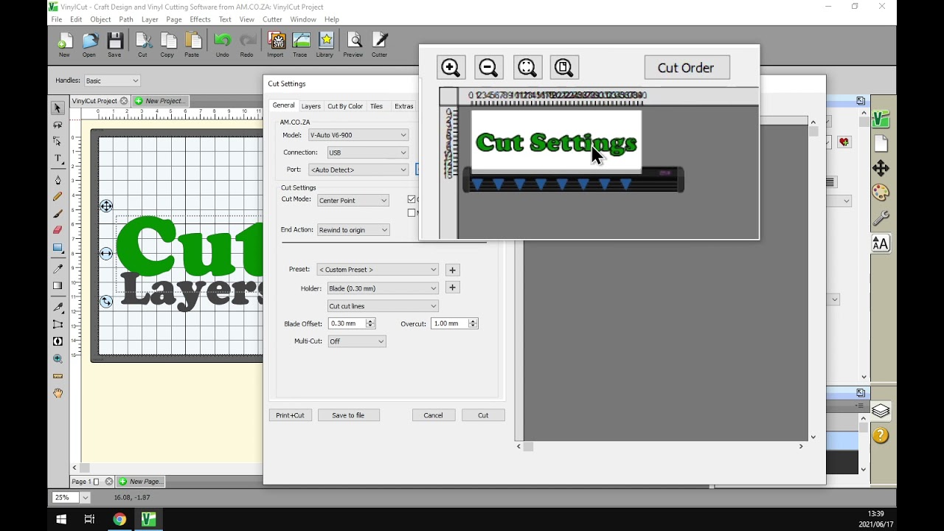Click Cancel in Cut Settings dialog

[x=434, y=415]
